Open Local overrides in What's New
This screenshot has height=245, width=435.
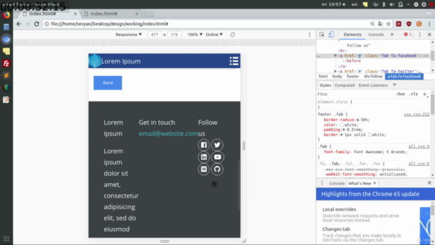tap(339, 209)
